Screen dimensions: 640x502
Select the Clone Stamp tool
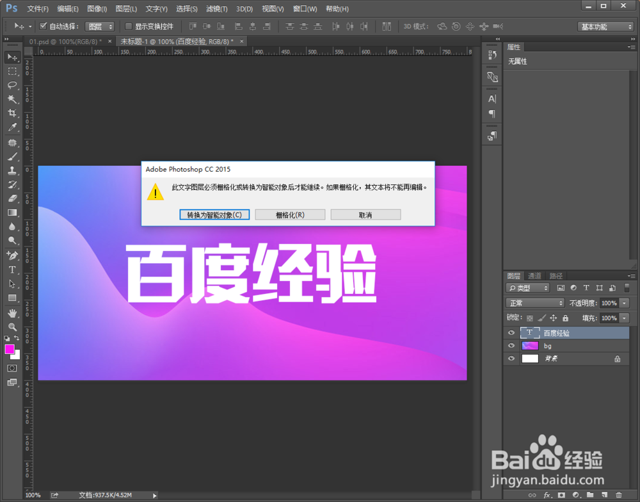pyautogui.click(x=12, y=170)
